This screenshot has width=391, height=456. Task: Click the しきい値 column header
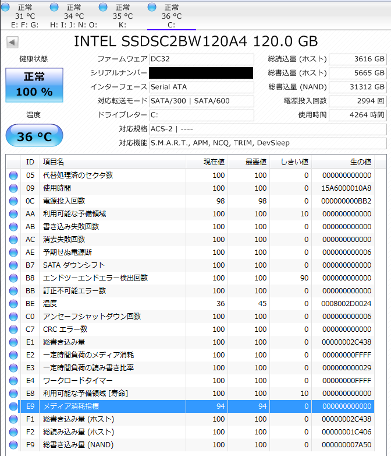tap(290, 162)
